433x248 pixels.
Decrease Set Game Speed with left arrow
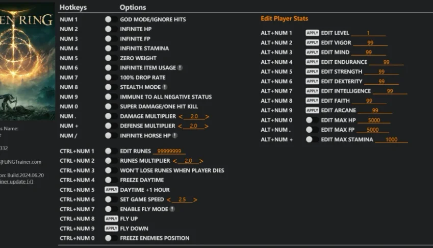click(169, 200)
